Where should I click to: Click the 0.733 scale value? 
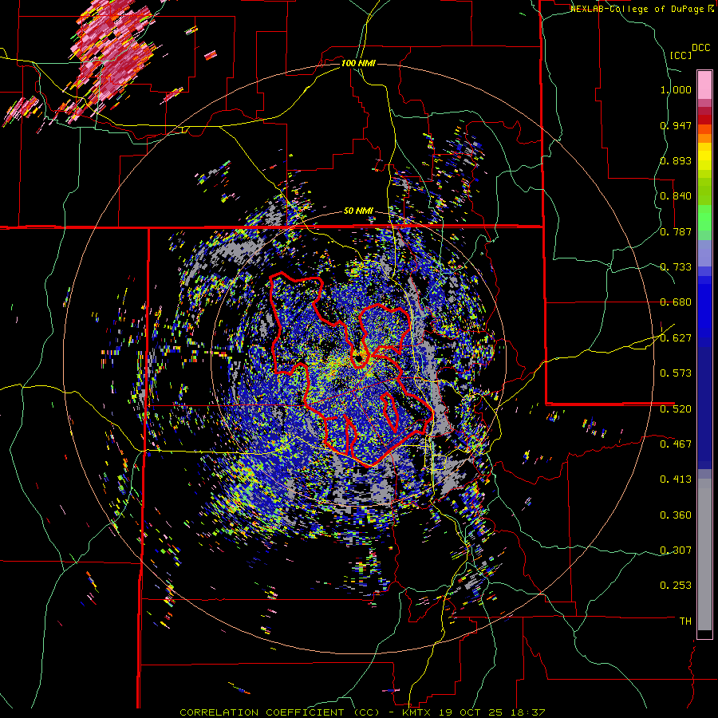pyautogui.click(x=676, y=267)
